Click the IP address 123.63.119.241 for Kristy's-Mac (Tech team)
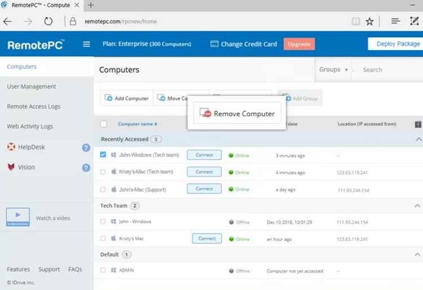 tap(352, 173)
